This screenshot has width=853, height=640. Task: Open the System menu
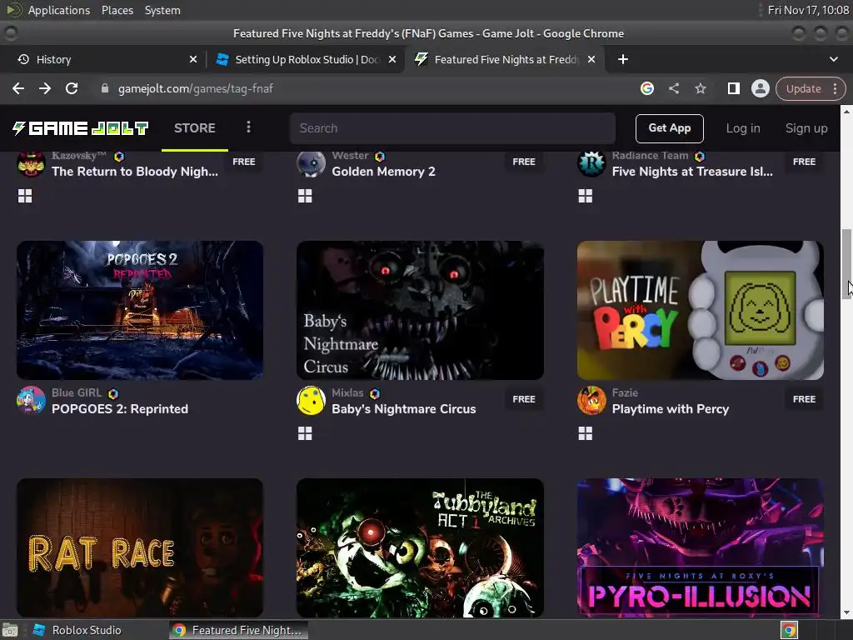162,10
